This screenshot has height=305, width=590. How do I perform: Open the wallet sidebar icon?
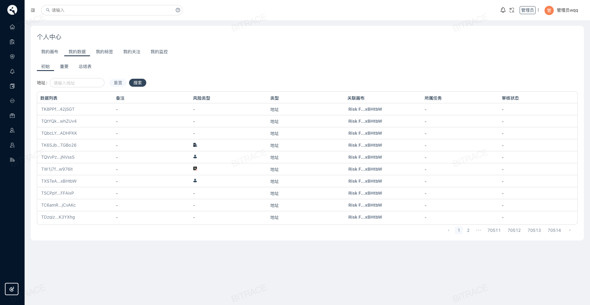point(12,86)
